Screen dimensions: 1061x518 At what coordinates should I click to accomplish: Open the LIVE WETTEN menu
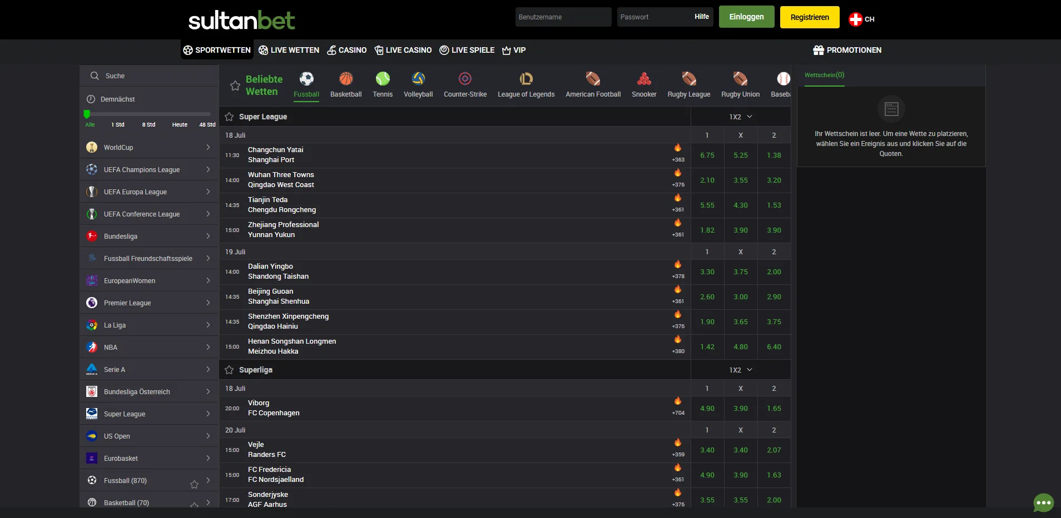click(289, 50)
